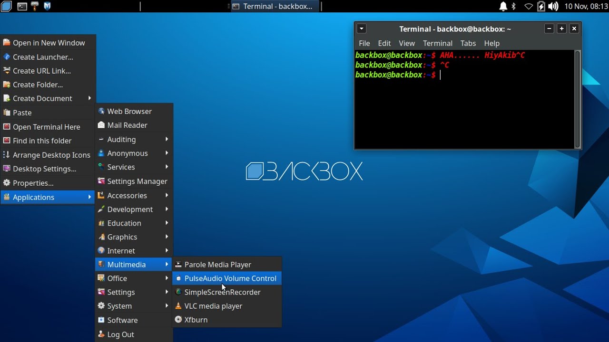The width and height of the screenshot is (609, 342).
Task: Open the terminal window menu dropdown arrow
Action: pyautogui.click(x=362, y=29)
